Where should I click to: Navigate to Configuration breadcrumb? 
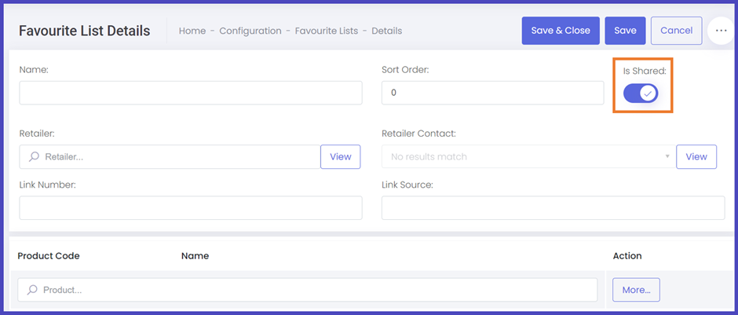250,31
